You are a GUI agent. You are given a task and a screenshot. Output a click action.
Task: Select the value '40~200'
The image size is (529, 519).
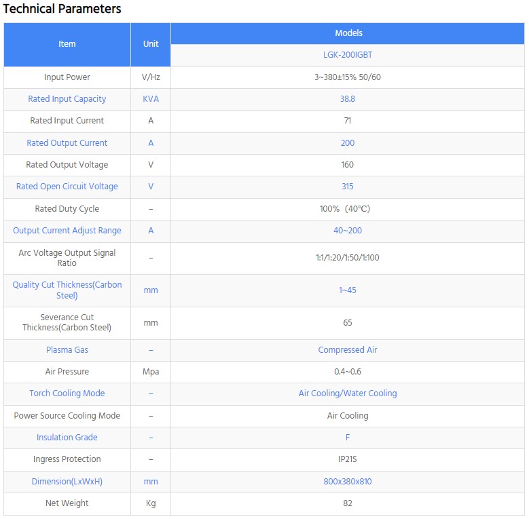coord(348,231)
